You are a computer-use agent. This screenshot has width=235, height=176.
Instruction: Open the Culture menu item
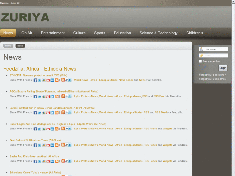(x=80, y=33)
